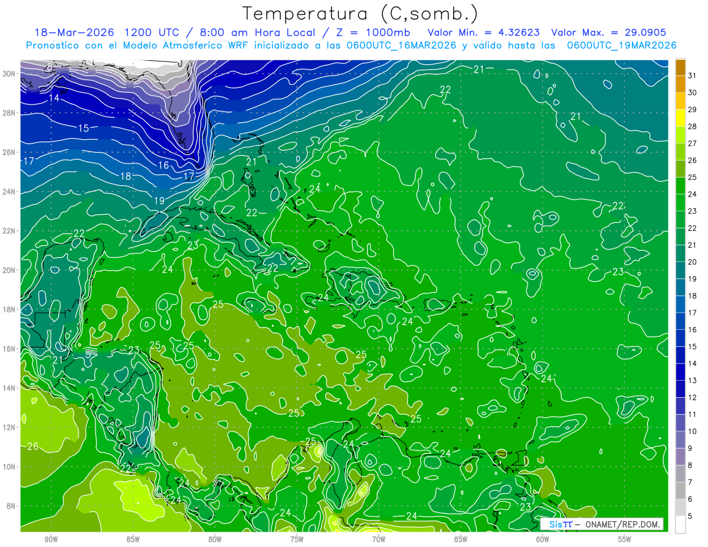
Task: Click the "0600UTC_19MAR2026" valid-until time
Action: [622, 45]
